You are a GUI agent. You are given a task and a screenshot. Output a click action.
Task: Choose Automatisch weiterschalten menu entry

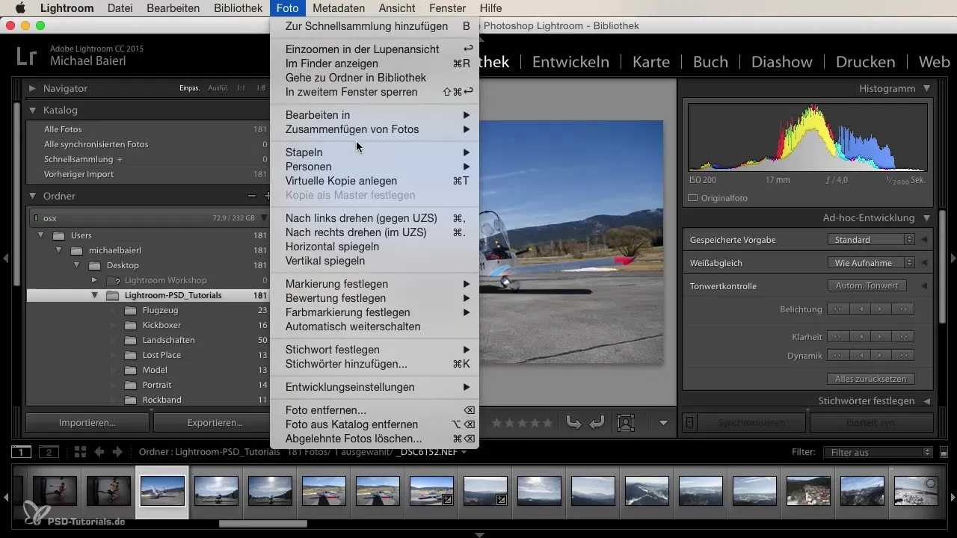(374, 327)
